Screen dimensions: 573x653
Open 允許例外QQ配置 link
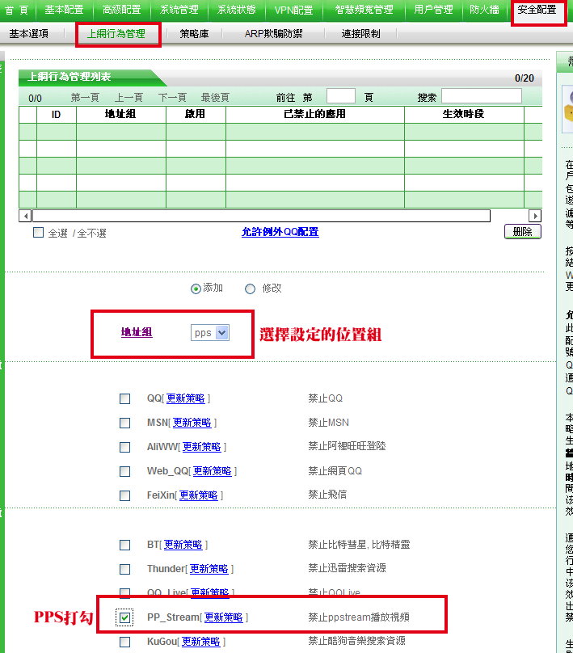[x=280, y=232]
